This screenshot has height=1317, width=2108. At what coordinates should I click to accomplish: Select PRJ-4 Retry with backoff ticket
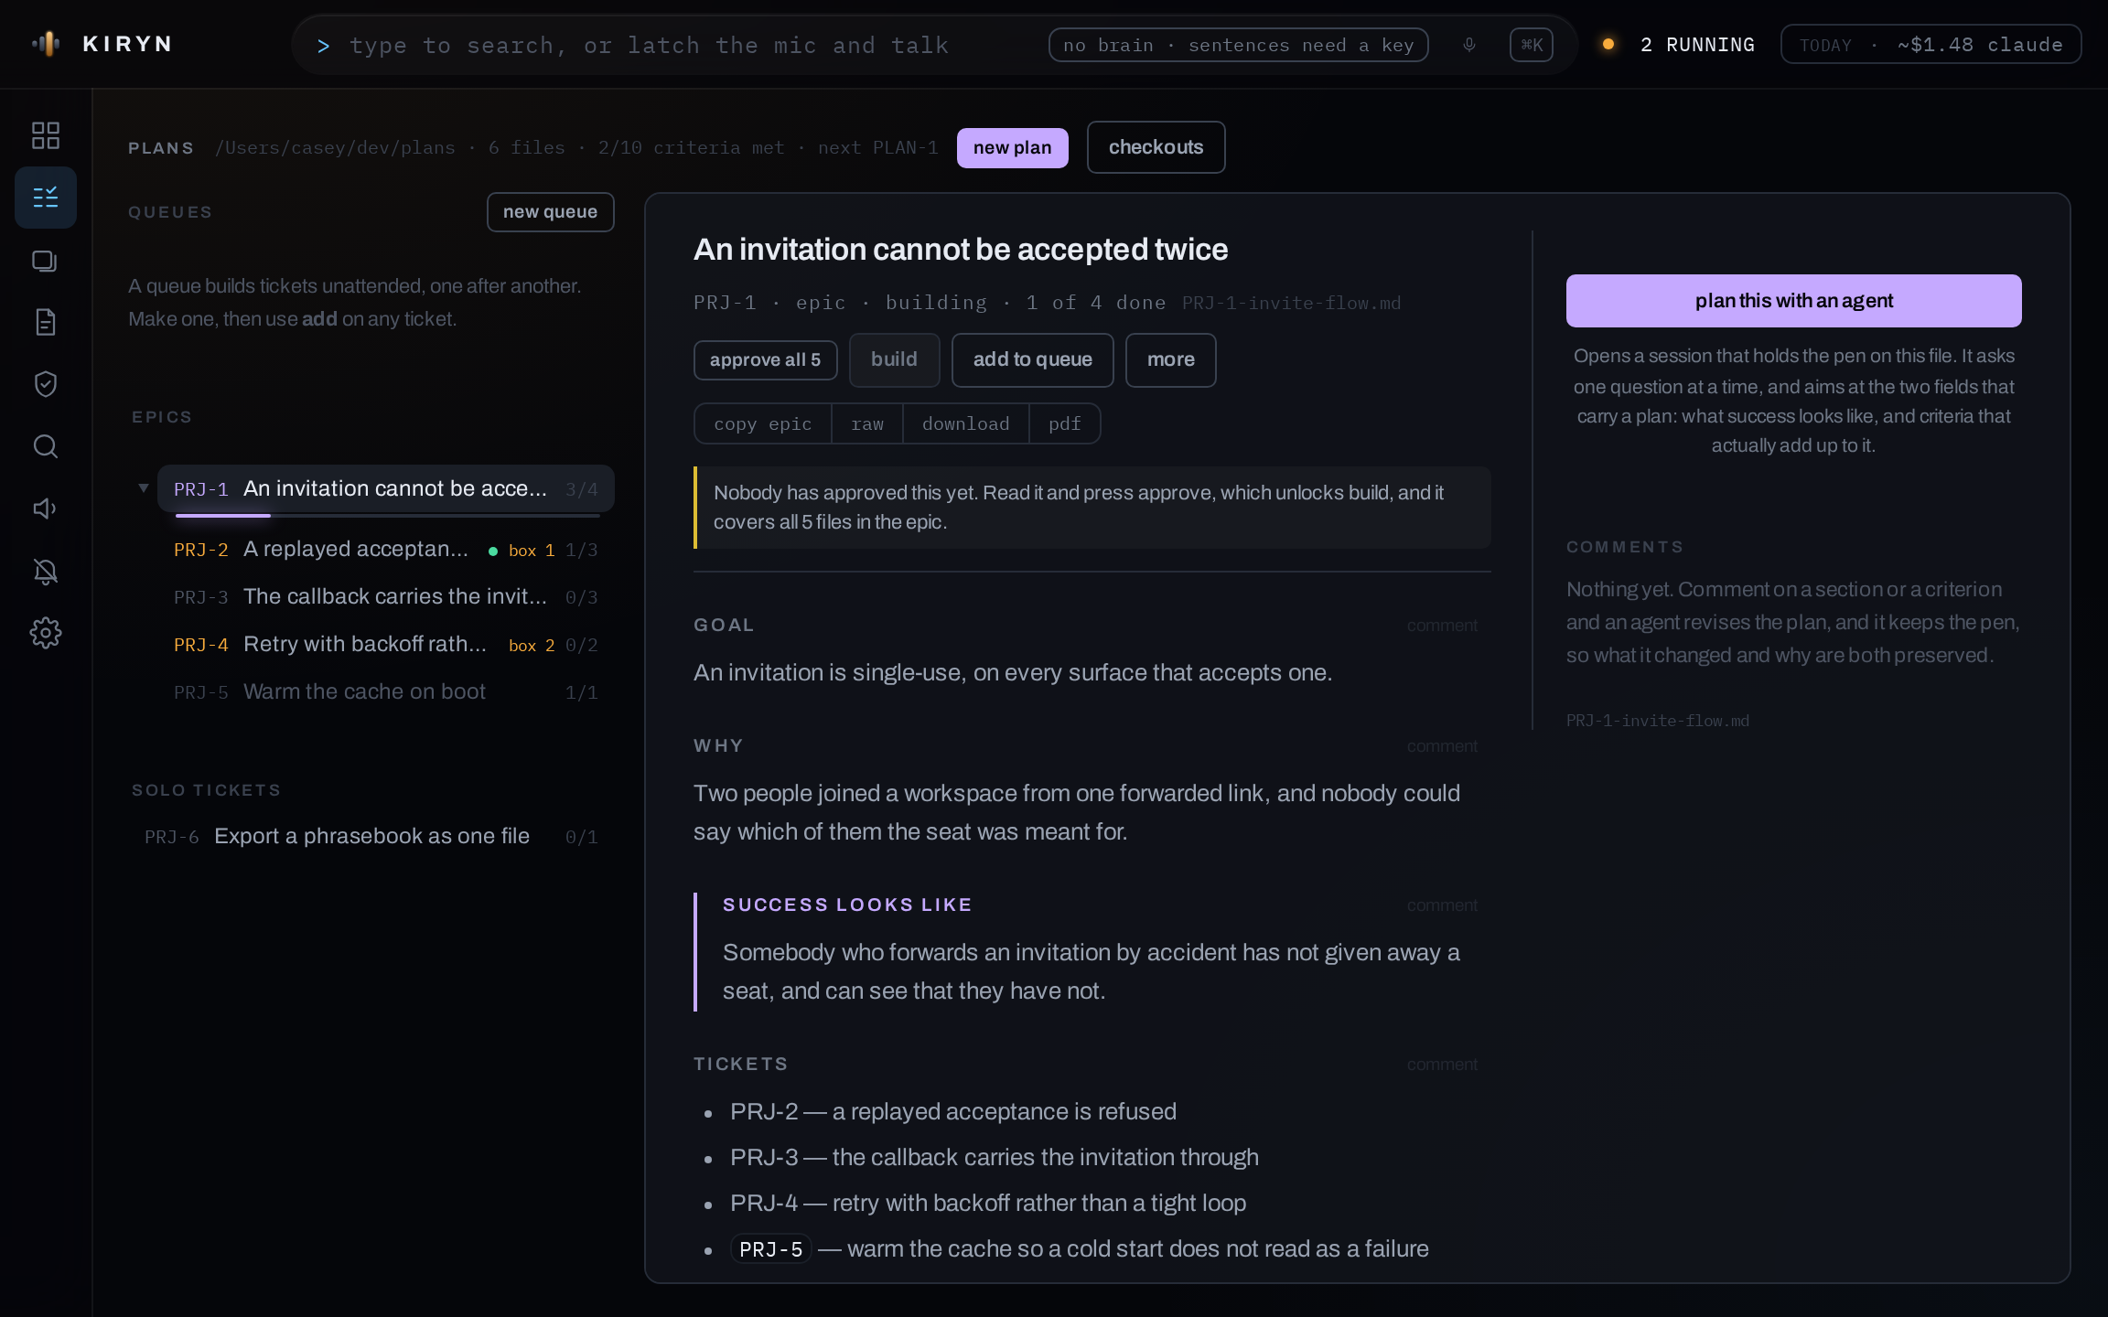point(386,645)
